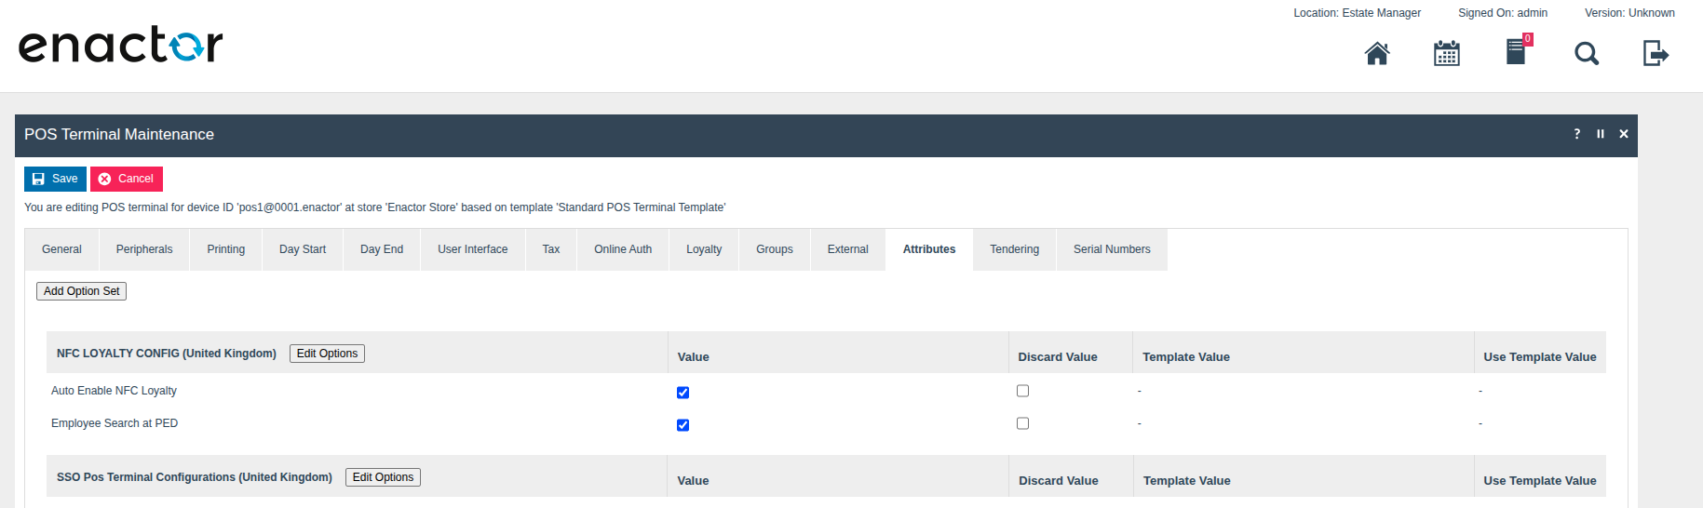This screenshot has width=1703, height=508.
Task: Close the POS Terminal Maintenance panel
Action: 1624,134
